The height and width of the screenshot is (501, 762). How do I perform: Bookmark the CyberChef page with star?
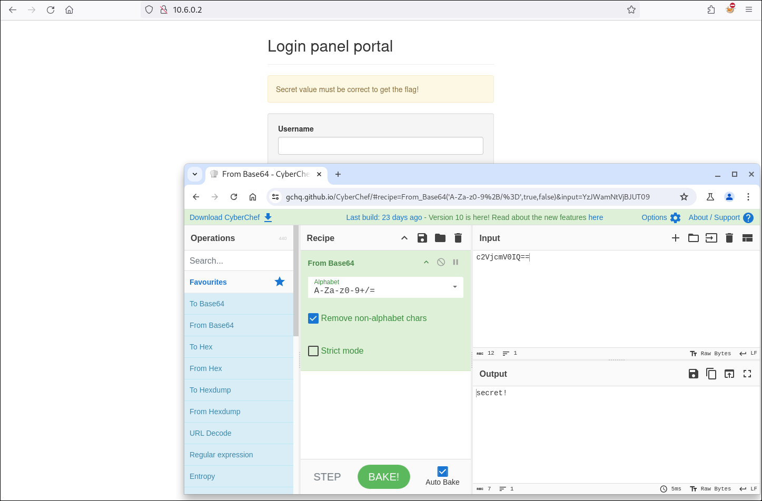684,197
